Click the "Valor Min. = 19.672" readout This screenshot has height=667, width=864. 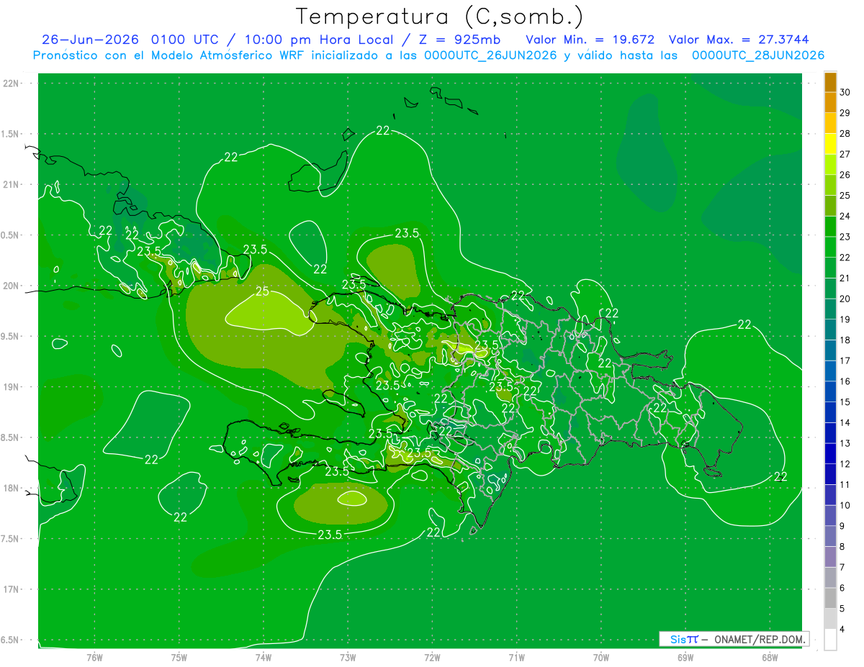click(x=590, y=40)
